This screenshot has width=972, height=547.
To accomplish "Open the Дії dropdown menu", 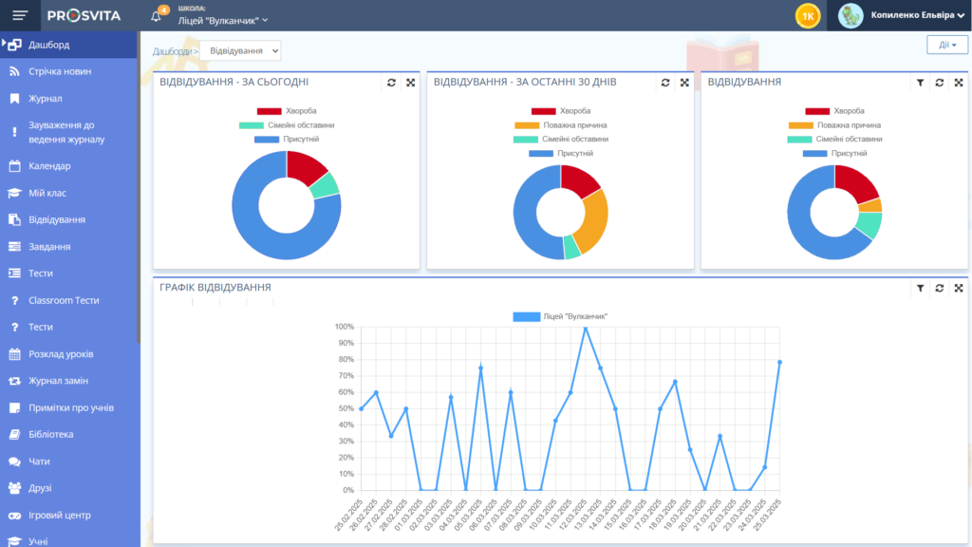I will [946, 44].
